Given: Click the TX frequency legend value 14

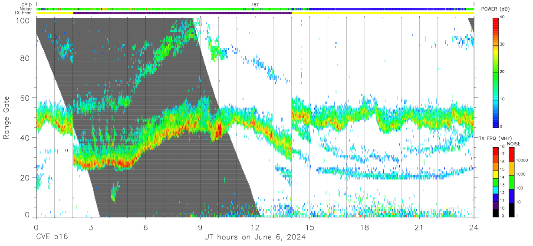Looking at the screenshot, I should (502, 177).
